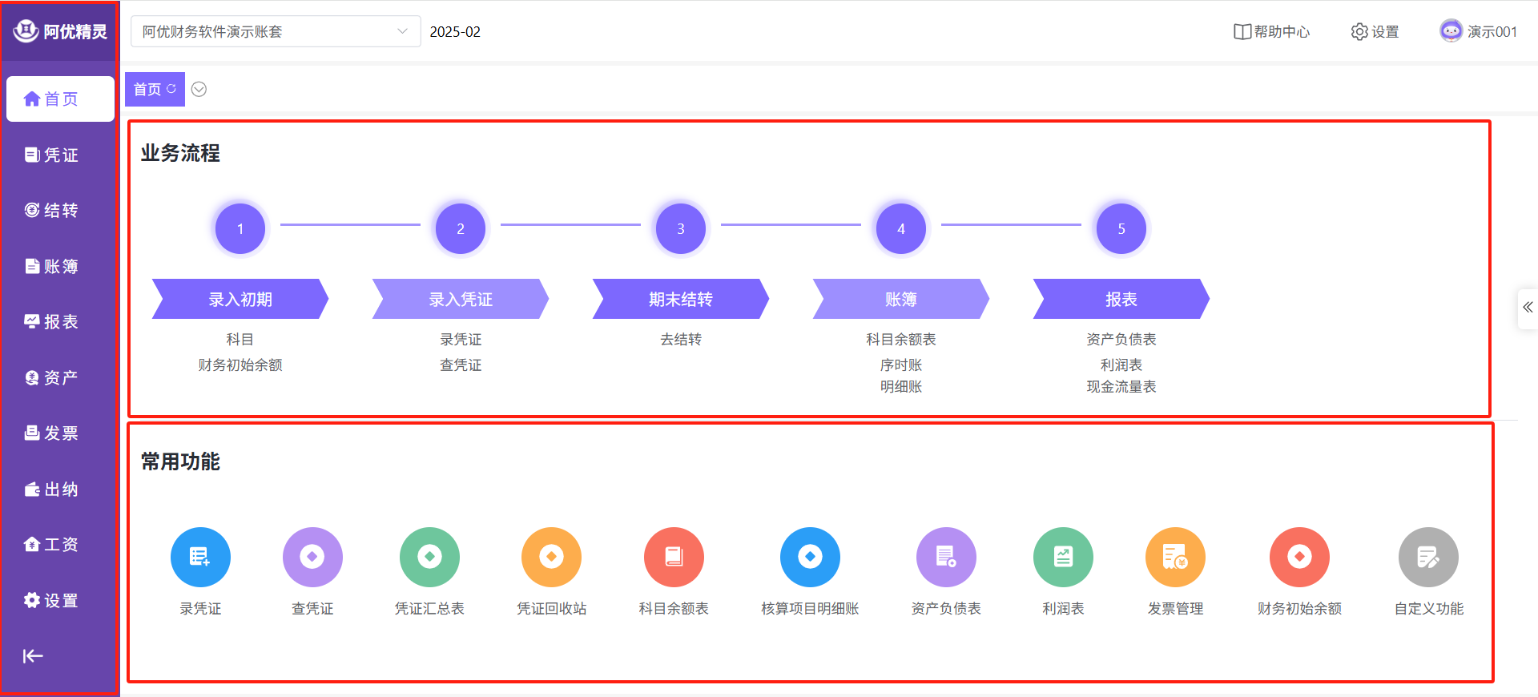Click the 核算项目明细账 blue icon
This screenshot has width=1538, height=697.
[x=810, y=557]
